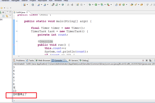155x103 pixels.
Task: Click the Terminate red square console icon
Action: point(143,60)
